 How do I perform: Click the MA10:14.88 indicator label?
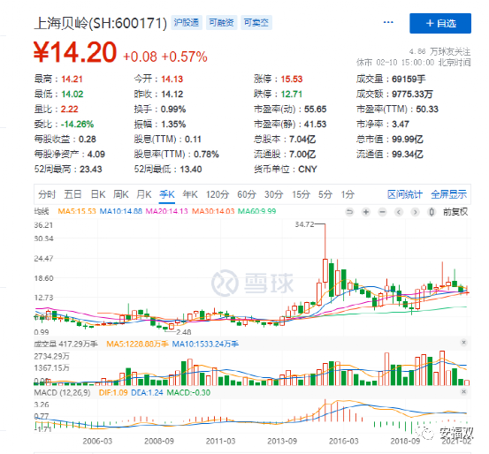[120, 211]
